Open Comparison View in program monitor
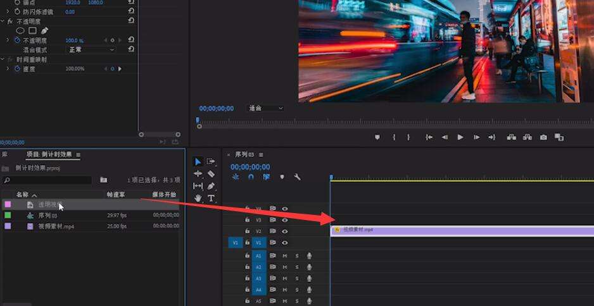 (559, 137)
